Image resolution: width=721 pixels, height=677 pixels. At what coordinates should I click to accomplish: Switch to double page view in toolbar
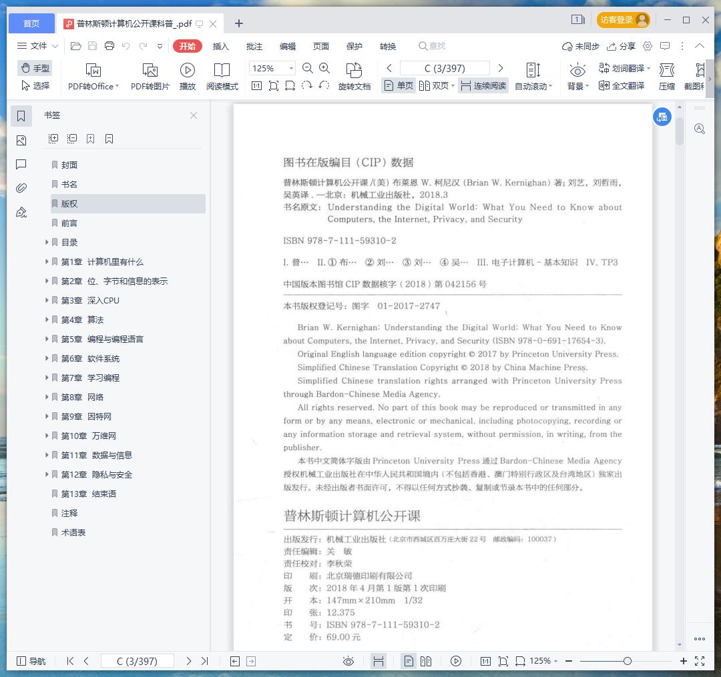point(437,85)
